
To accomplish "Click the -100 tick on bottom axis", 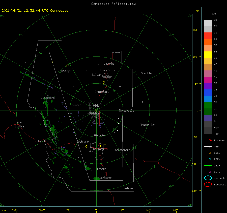I will coord(42,209).
